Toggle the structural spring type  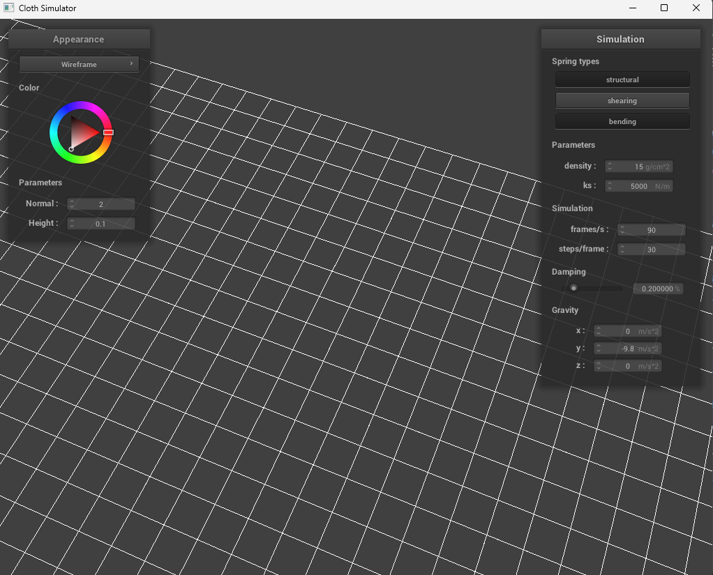[622, 79]
